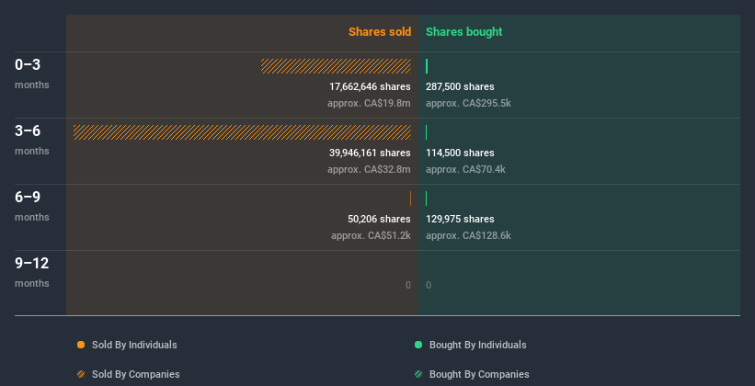
Task: Click the 287,500 shares value
Action: 460,86
